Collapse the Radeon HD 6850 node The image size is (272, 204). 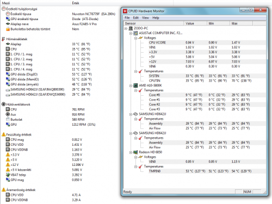pyautogui.click(x=131, y=152)
